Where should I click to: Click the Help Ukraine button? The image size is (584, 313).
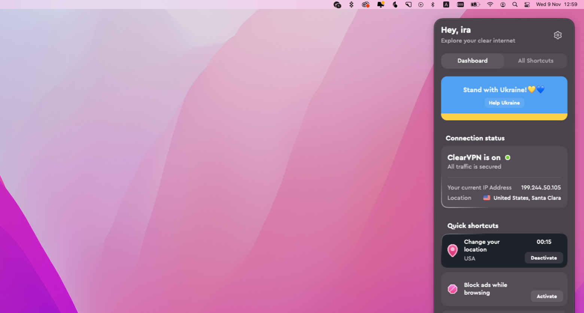pyautogui.click(x=504, y=103)
